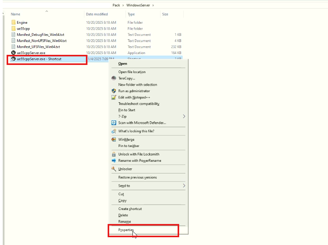Click the File Locksmith padlock icon
Screen dimensions: 328x245
114,154
